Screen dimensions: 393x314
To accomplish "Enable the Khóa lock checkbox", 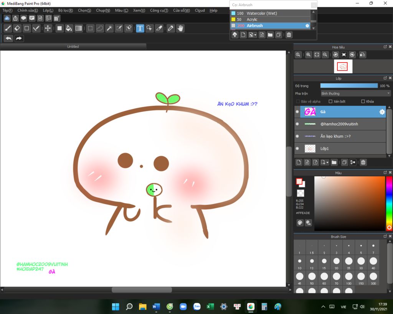I will 363,102.
